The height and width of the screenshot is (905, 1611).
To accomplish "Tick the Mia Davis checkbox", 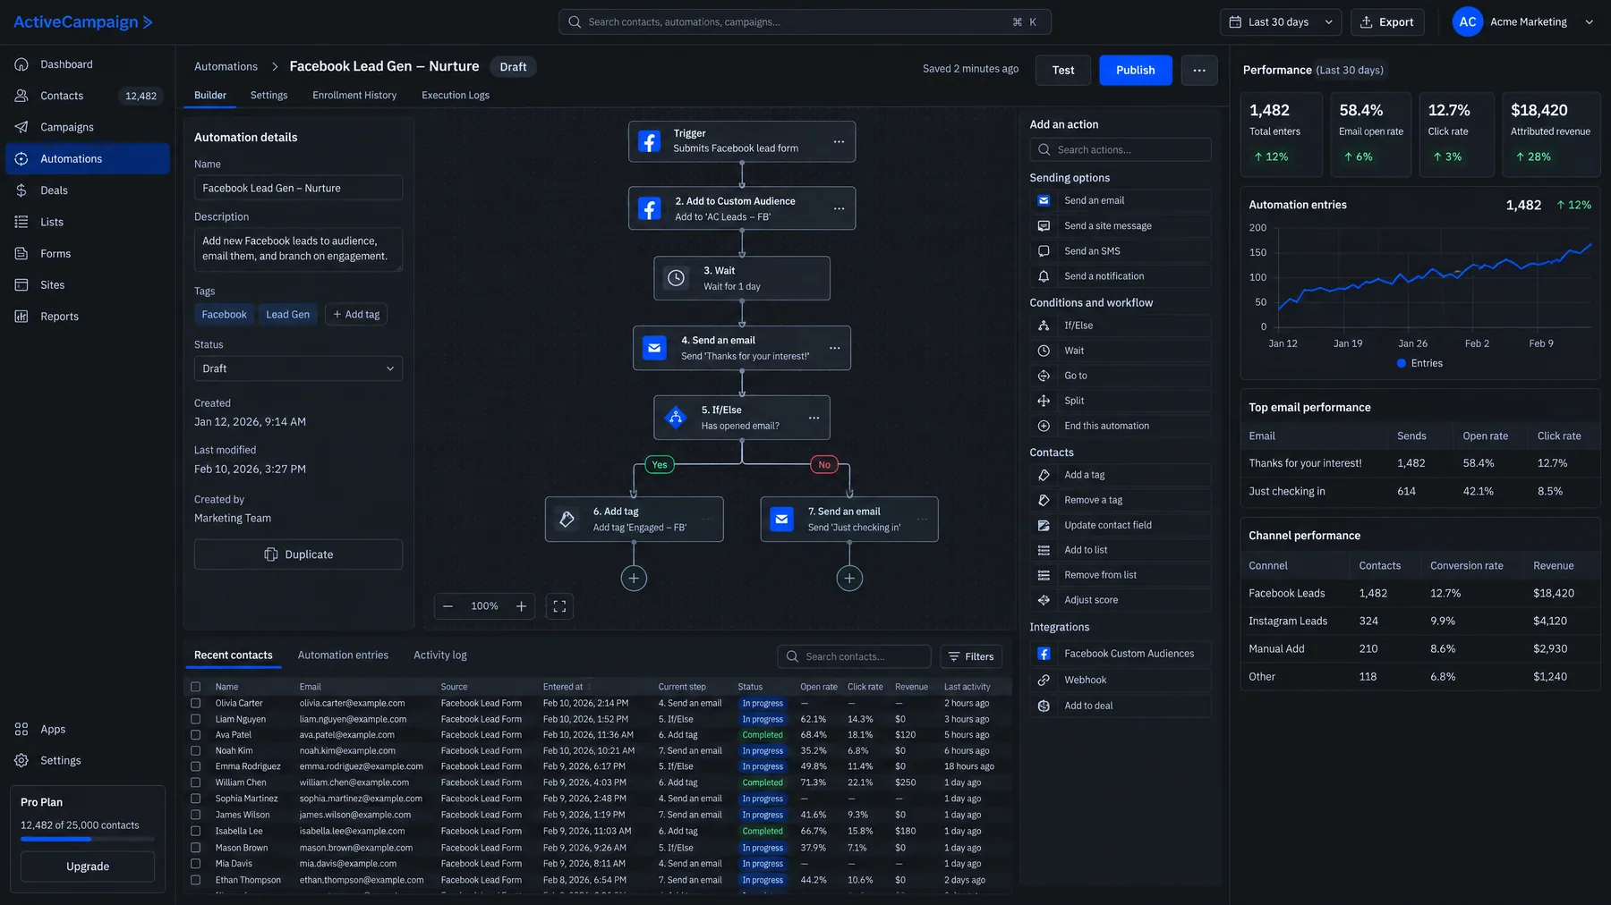I will tap(195, 864).
